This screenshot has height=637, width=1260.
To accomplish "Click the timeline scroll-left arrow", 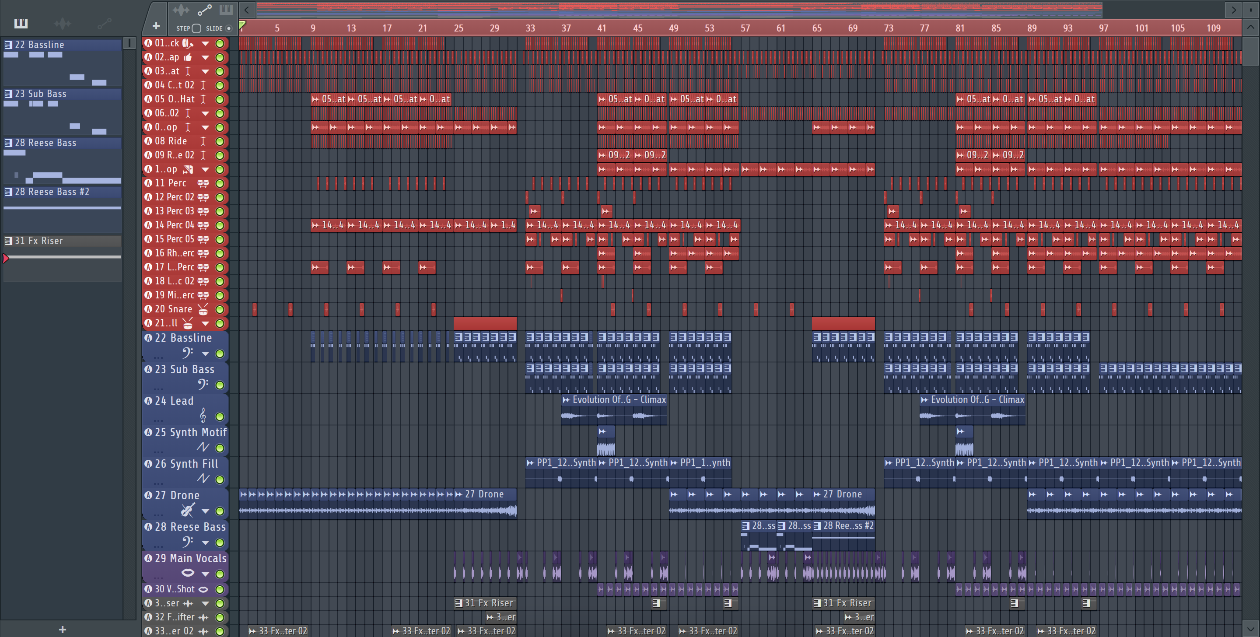I will (246, 10).
